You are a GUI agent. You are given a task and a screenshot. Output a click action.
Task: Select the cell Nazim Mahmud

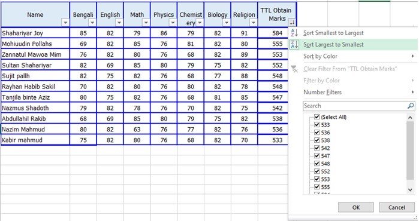click(35, 130)
